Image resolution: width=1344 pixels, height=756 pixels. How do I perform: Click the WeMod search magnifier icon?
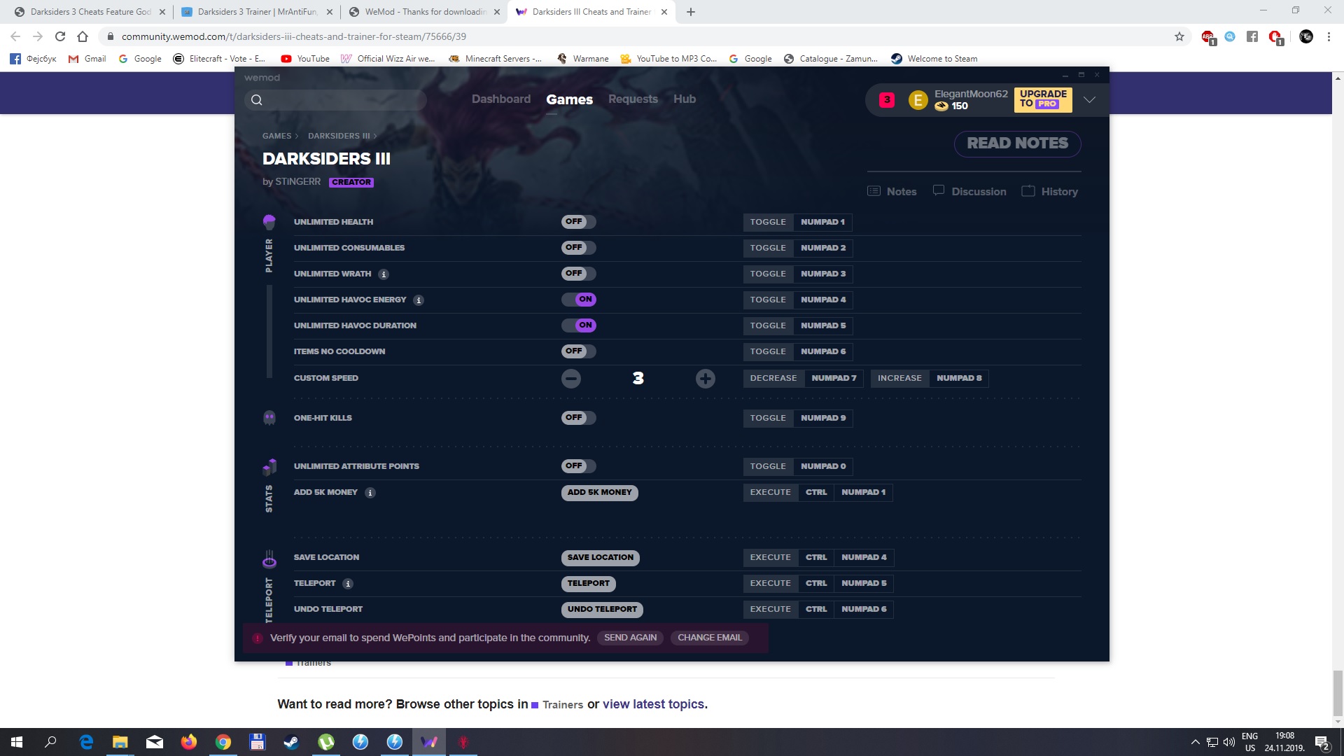[257, 100]
